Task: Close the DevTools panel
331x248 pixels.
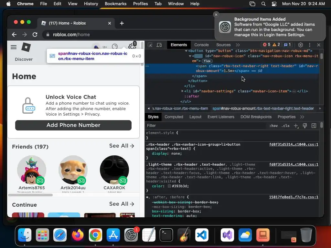Action: [318, 45]
